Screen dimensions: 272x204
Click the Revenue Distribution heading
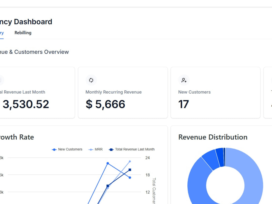[213, 137]
